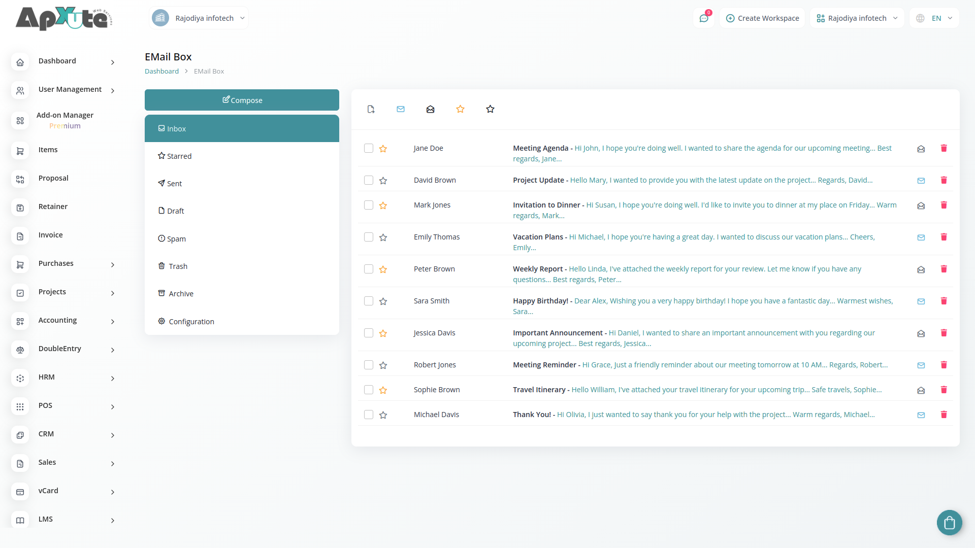Star the David Brown email
The image size is (975, 548).
(x=383, y=181)
